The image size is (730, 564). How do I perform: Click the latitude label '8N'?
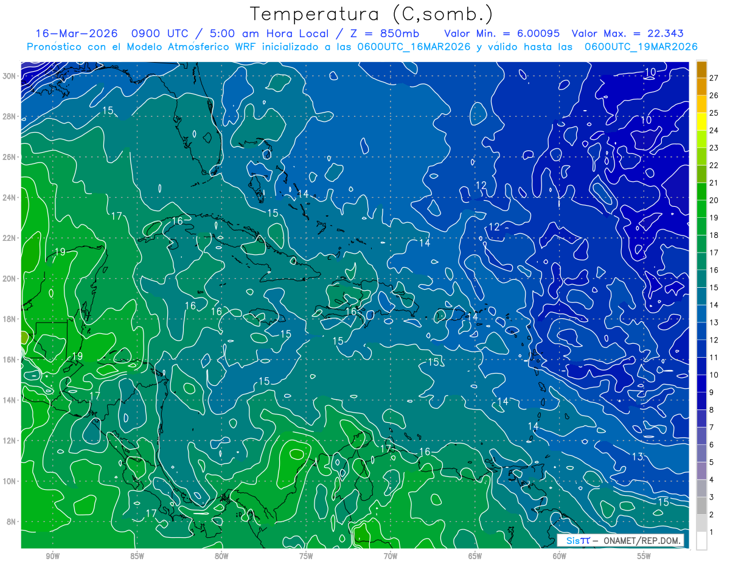point(11,522)
